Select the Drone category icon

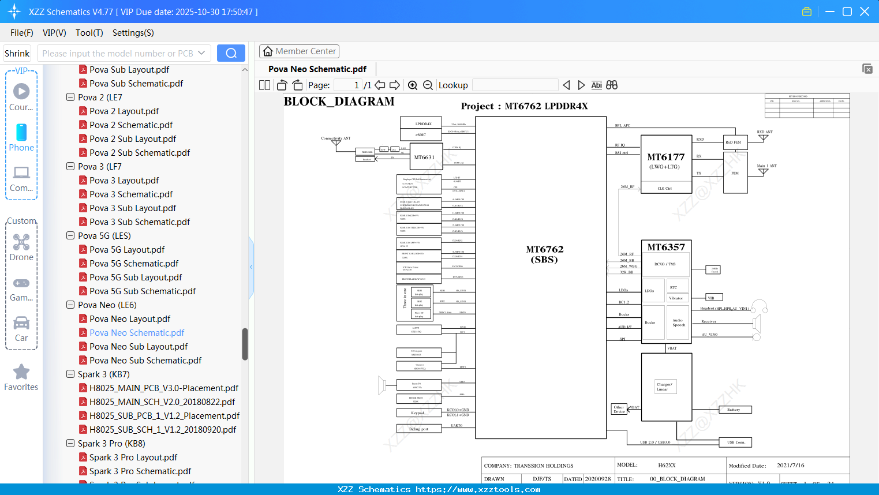point(21,242)
